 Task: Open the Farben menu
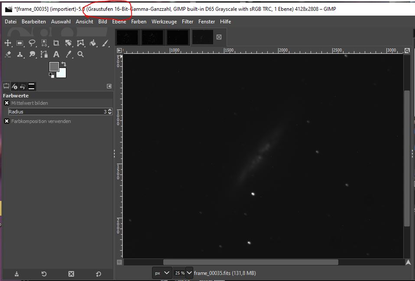139,22
